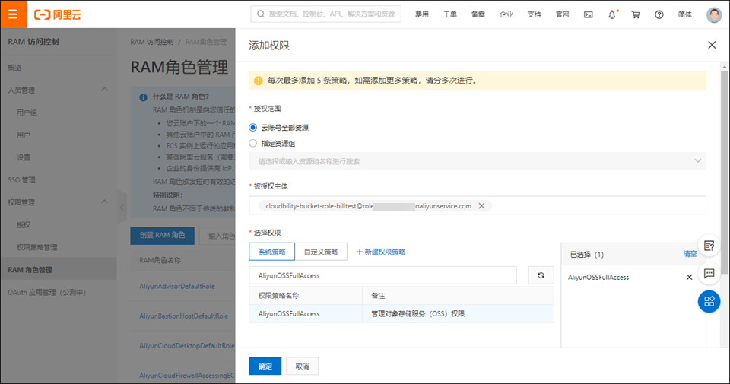730x384 pixels.
Task: Collapse the 人员管理 sidebar section
Action: 104,90
